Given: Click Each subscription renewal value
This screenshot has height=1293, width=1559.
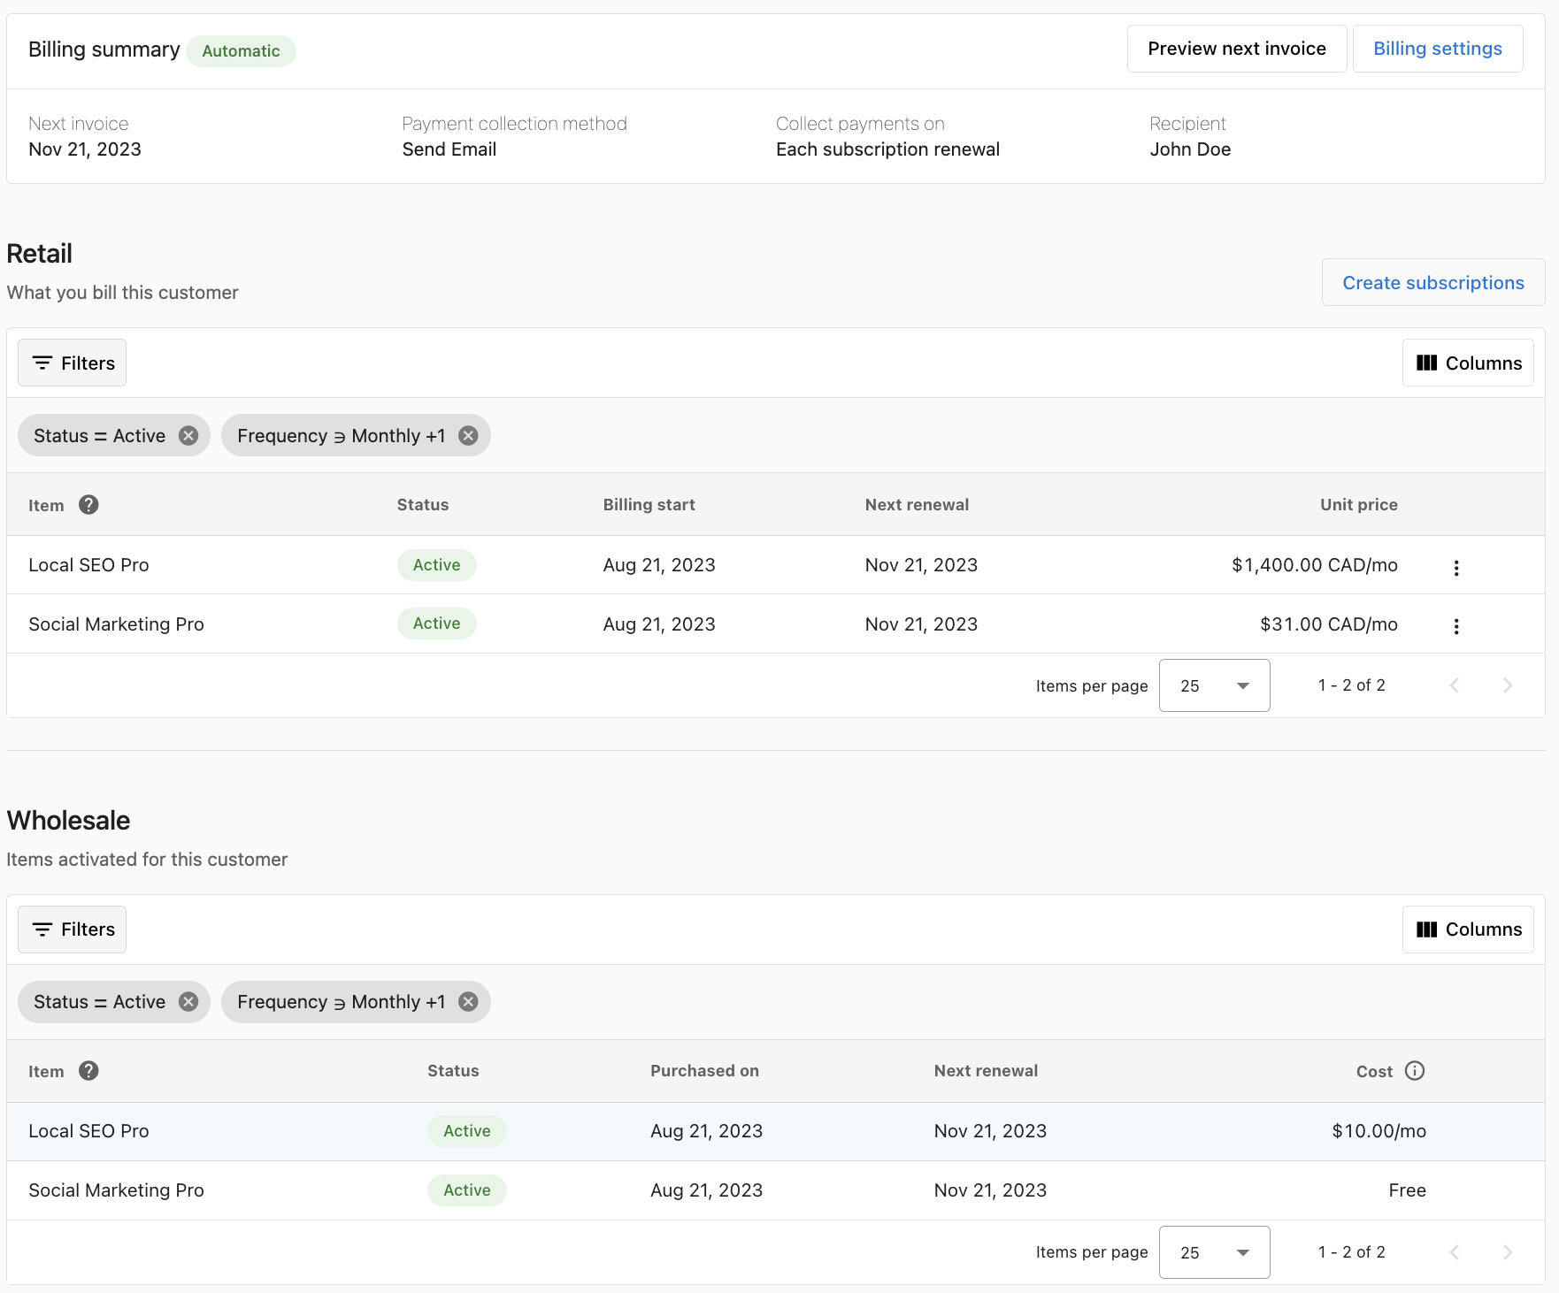Looking at the screenshot, I should (887, 149).
